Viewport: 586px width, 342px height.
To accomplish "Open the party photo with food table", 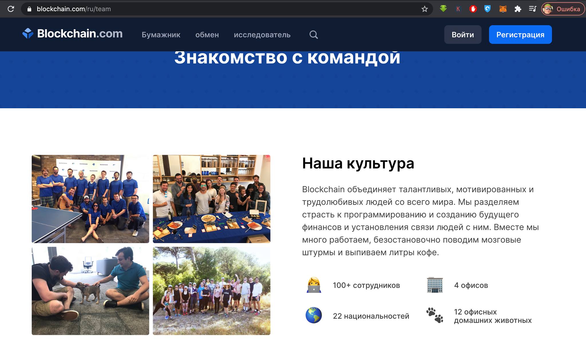I will coord(211,199).
